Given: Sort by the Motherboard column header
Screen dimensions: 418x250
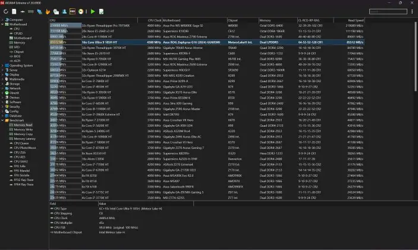Looking at the screenshot, I should 194,20.
